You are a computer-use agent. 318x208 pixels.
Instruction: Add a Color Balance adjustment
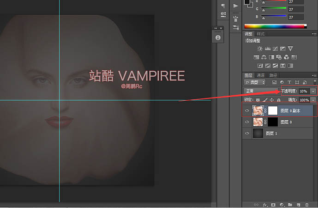[x=264, y=57]
